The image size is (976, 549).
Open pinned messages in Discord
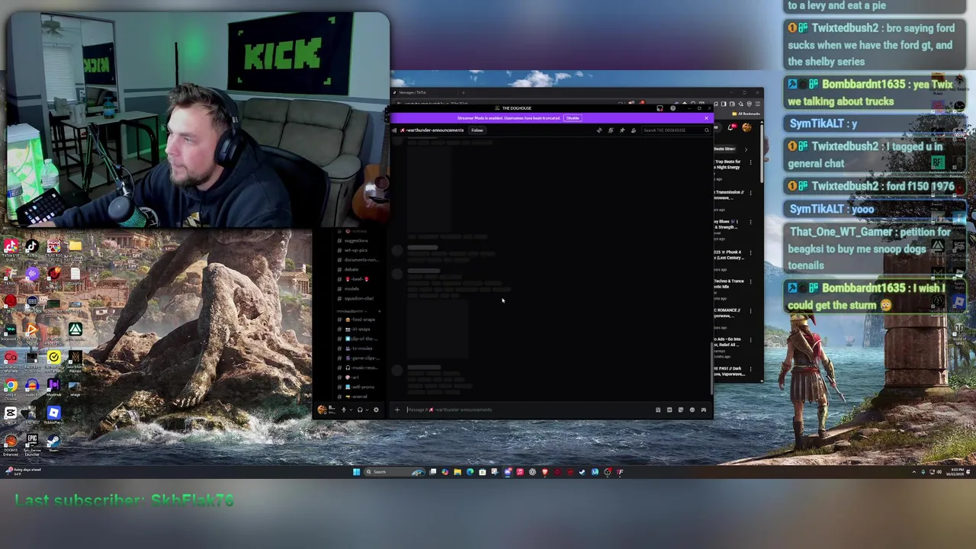(x=622, y=130)
